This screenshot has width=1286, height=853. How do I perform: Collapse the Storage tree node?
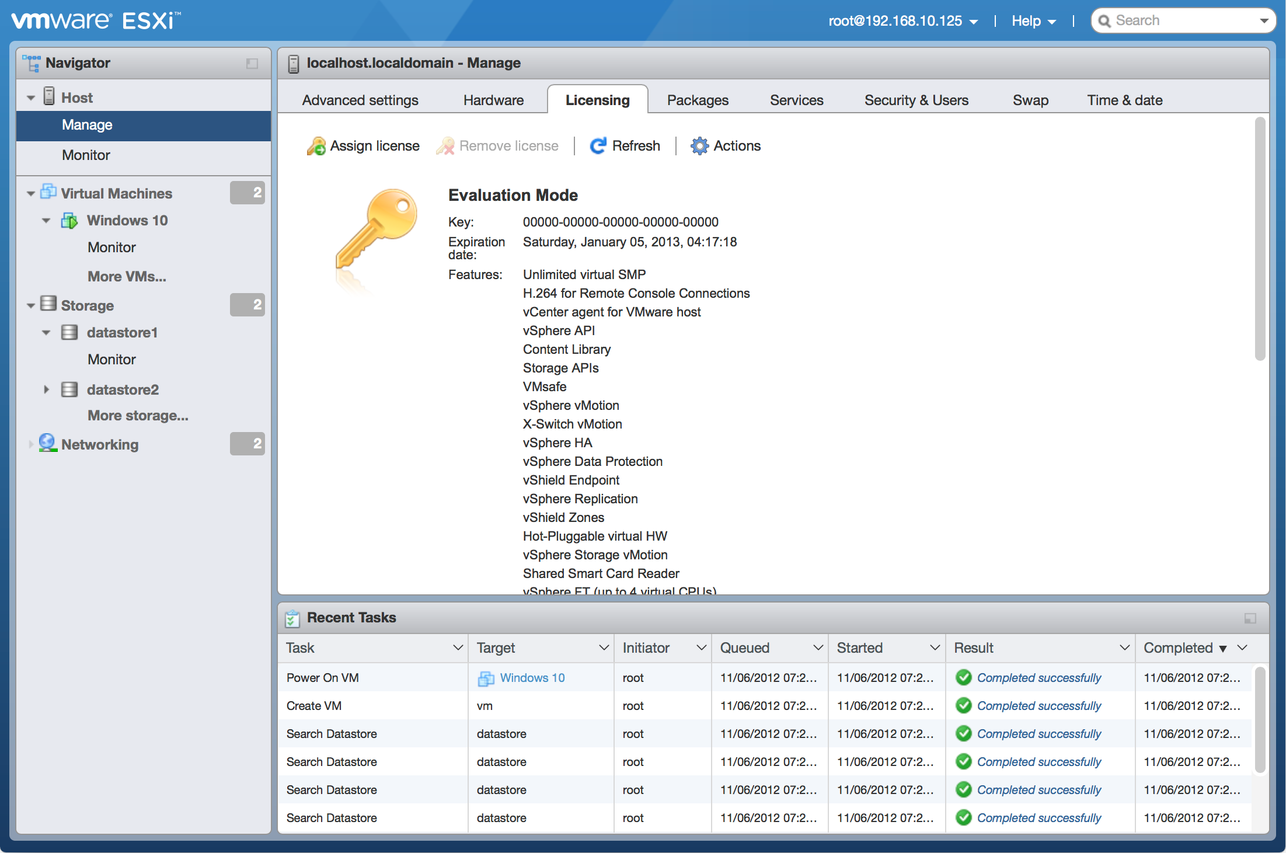(31, 306)
